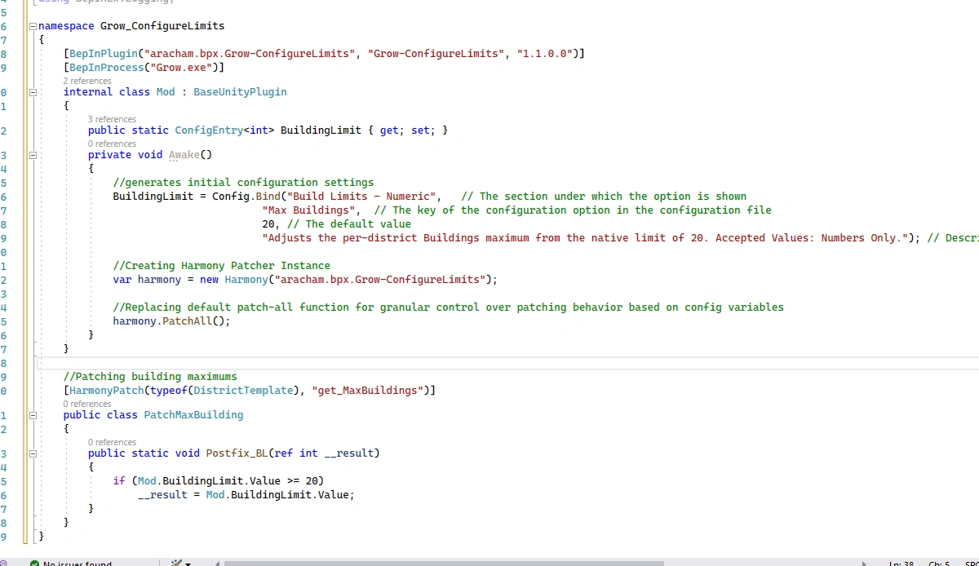The image size is (979, 566).
Task: Collapse the Postfix_BL method outline
Action: (x=33, y=453)
